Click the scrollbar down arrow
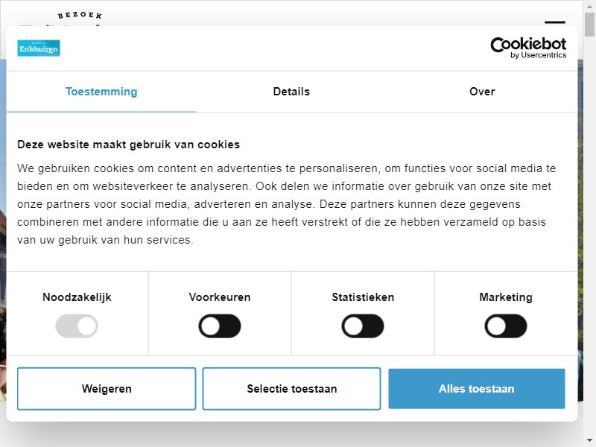Screen dimensions: 596x447 coord(589,440)
